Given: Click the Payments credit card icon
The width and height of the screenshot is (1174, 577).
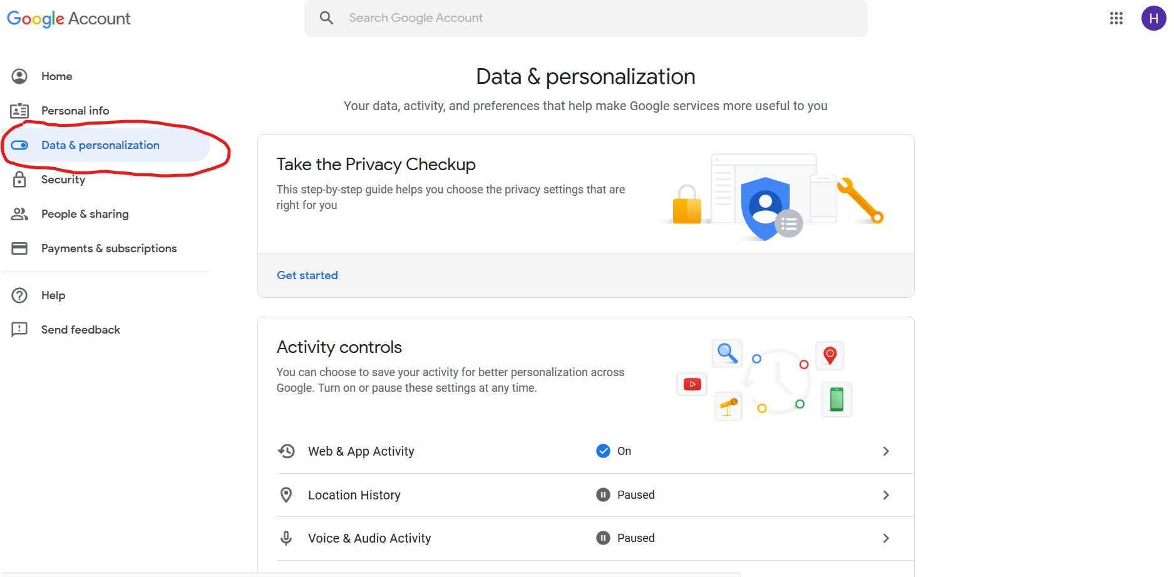Looking at the screenshot, I should (19, 248).
